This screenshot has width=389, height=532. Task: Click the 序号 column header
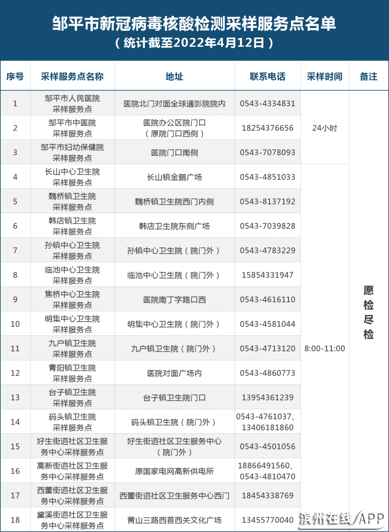click(x=15, y=76)
